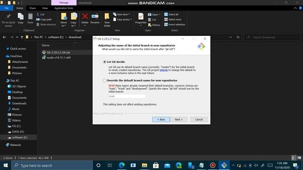
Task: Open Quick access in navigation pane
Action: coord(18,49)
